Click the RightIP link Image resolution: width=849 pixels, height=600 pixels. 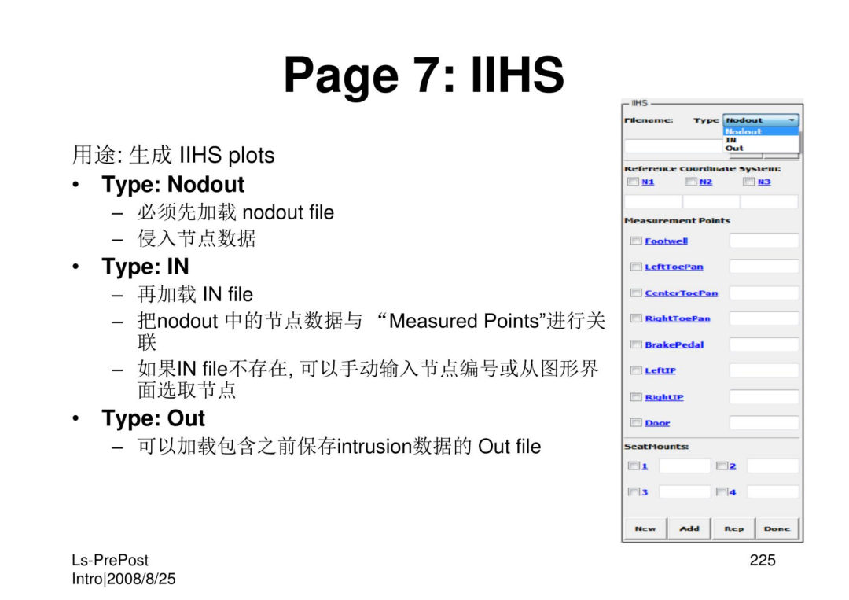[663, 397]
